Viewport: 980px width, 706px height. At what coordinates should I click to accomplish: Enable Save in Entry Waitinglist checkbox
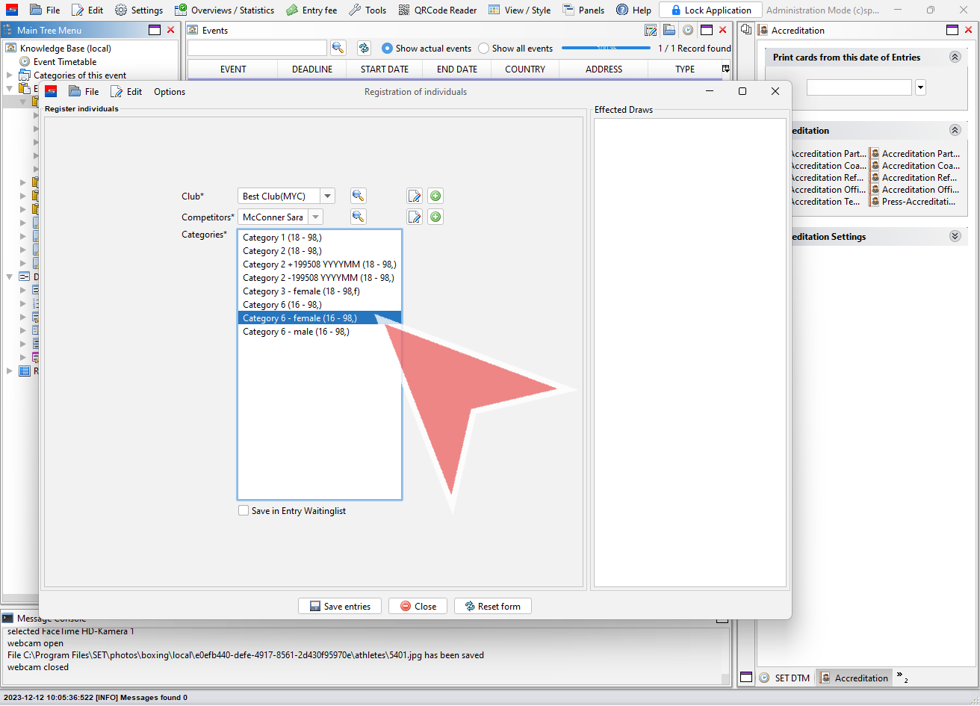pos(244,511)
